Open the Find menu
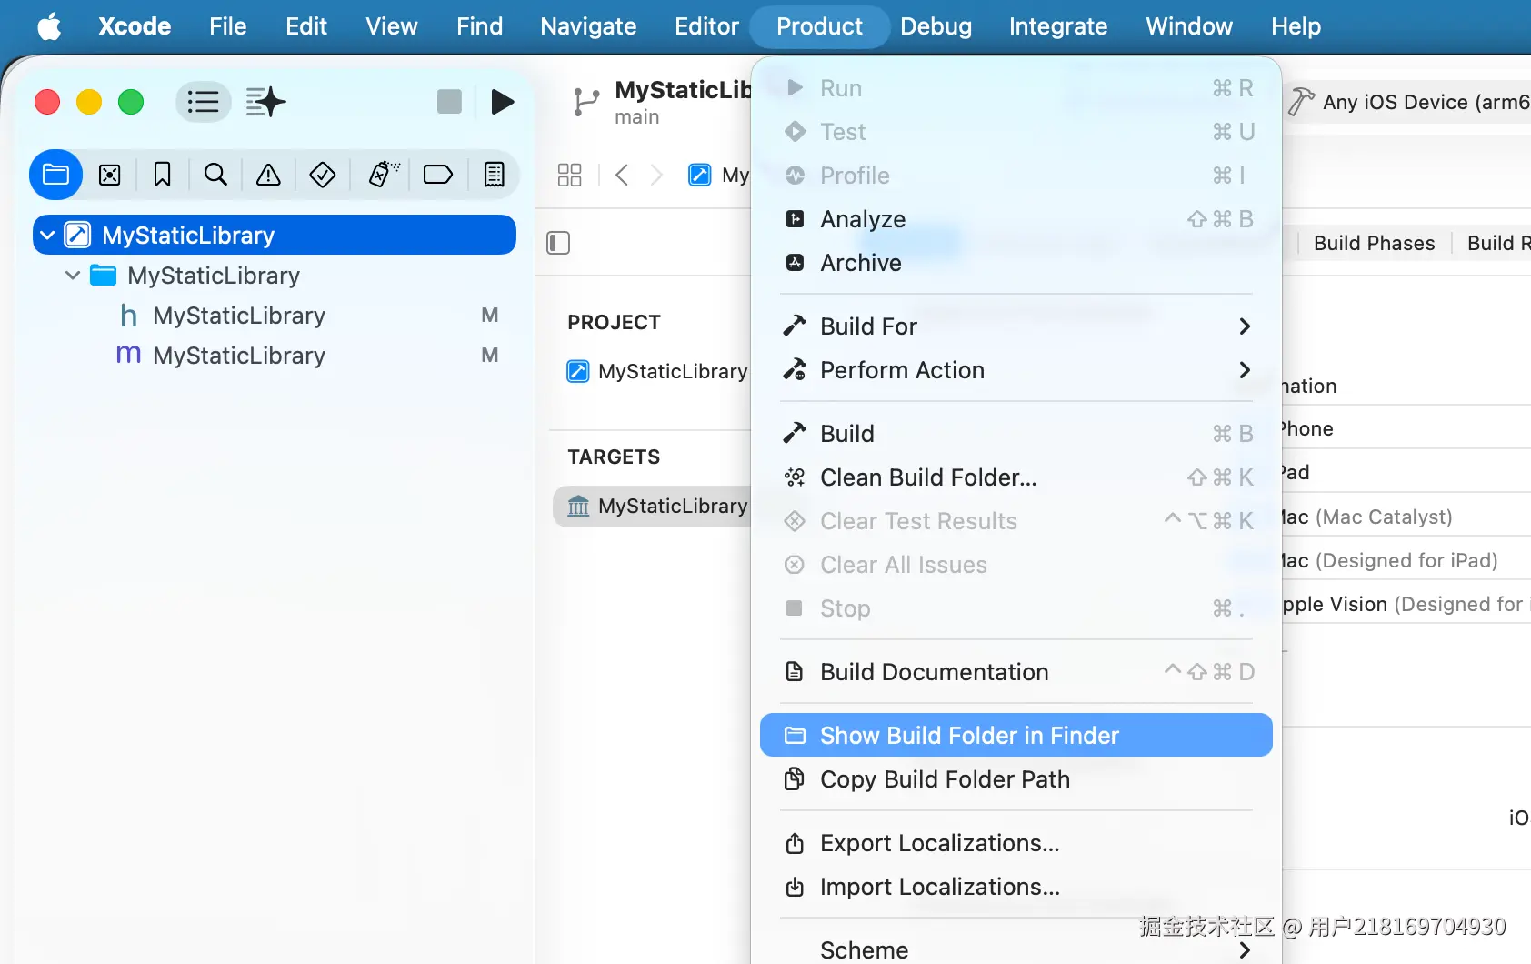The image size is (1531, 964). pos(479,26)
